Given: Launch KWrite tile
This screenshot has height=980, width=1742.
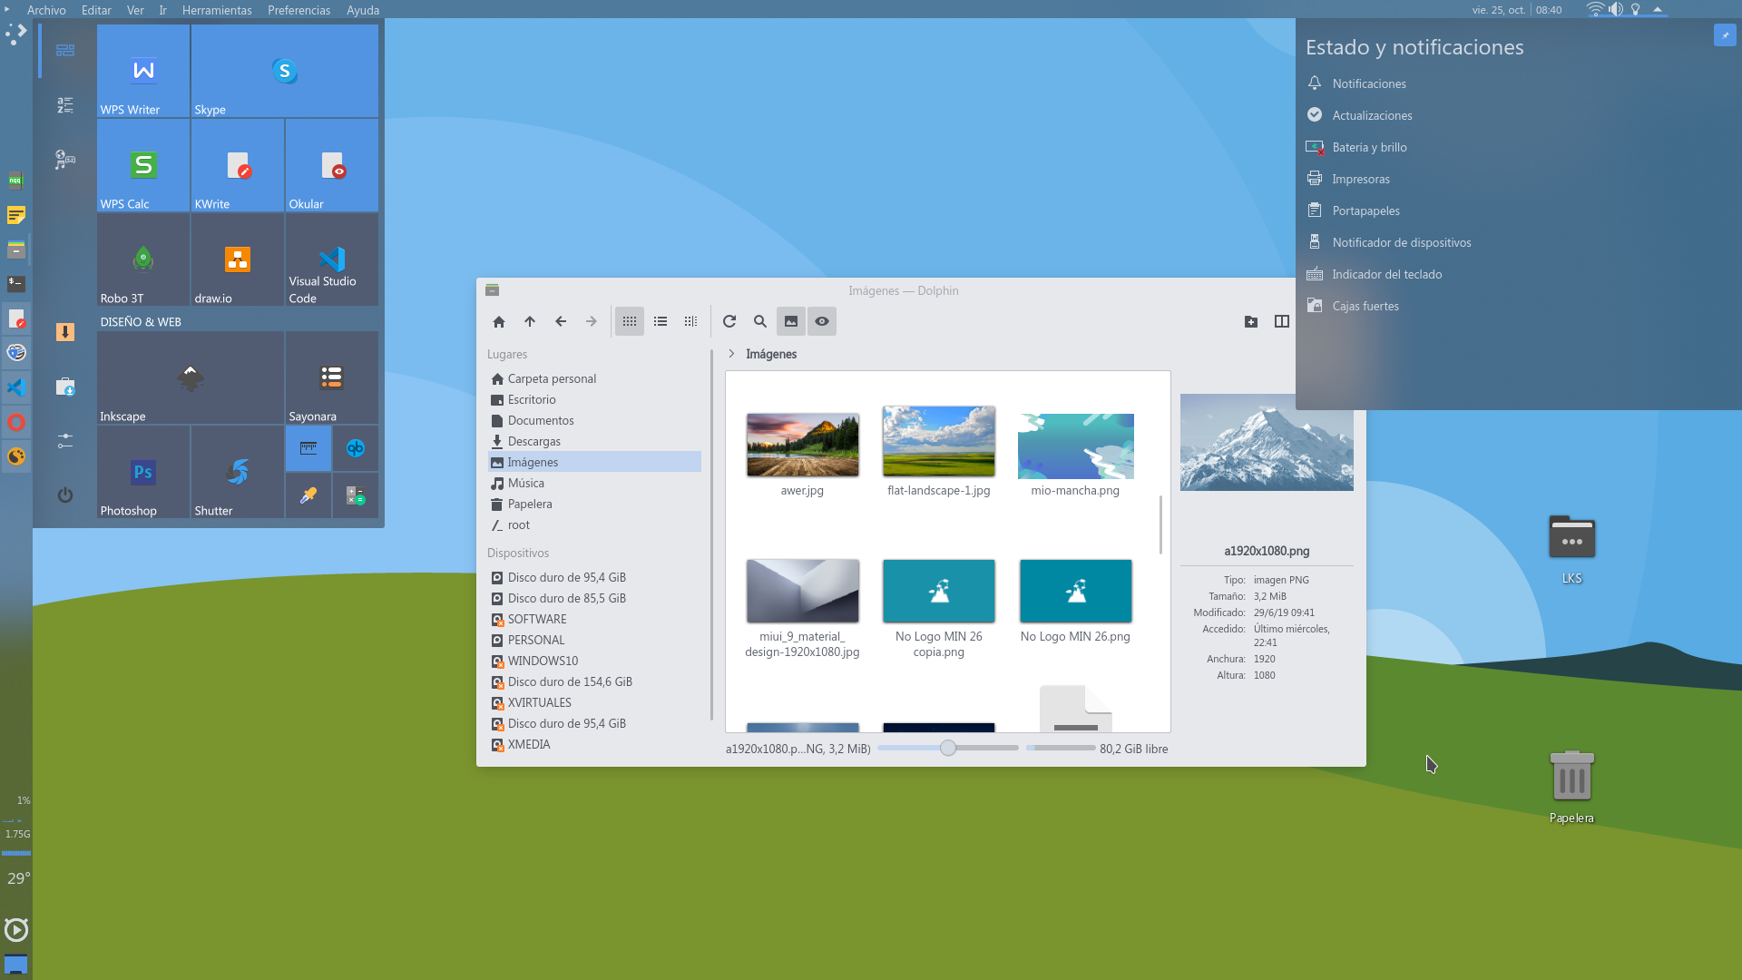Looking at the screenshot, I should [x=238, y=165].
